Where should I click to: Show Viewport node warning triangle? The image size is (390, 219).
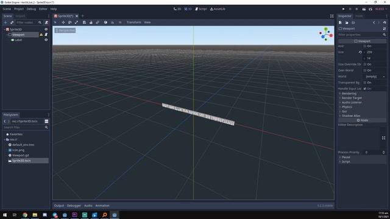(41, 35)
